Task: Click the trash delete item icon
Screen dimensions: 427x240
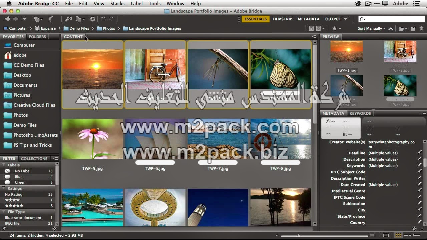Action: click(x=422, y=29)
